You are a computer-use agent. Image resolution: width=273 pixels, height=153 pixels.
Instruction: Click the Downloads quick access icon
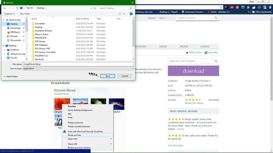(x=8, y=28)
